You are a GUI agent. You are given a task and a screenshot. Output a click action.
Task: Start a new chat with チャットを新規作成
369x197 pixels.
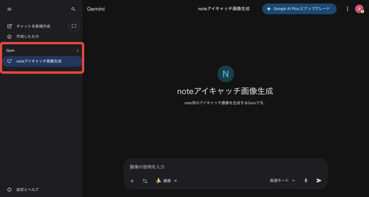tap(29, 26)
